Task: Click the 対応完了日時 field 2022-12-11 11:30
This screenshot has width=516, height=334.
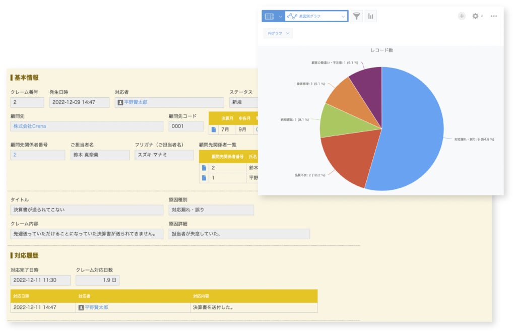Action: 40,280
